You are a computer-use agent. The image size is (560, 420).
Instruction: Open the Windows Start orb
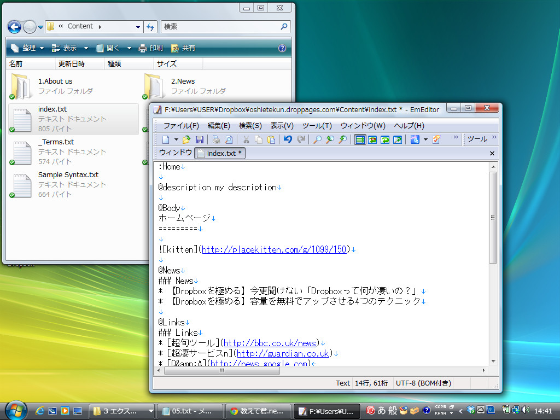pyautogui.click(x=16, y=410)
